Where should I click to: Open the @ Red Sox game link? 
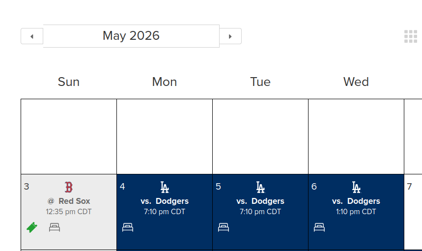[69, 201]
